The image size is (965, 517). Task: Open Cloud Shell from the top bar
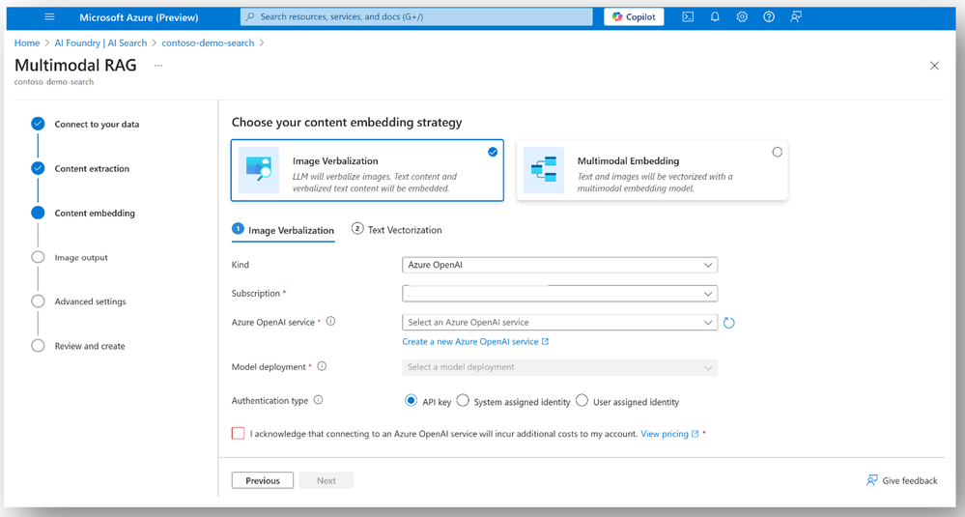[688, 16]
